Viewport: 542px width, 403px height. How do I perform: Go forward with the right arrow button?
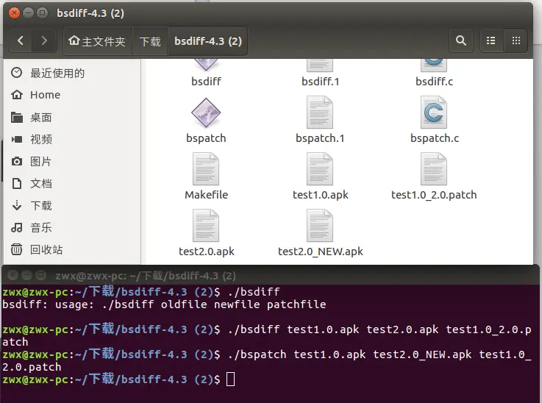click(43, 40)
